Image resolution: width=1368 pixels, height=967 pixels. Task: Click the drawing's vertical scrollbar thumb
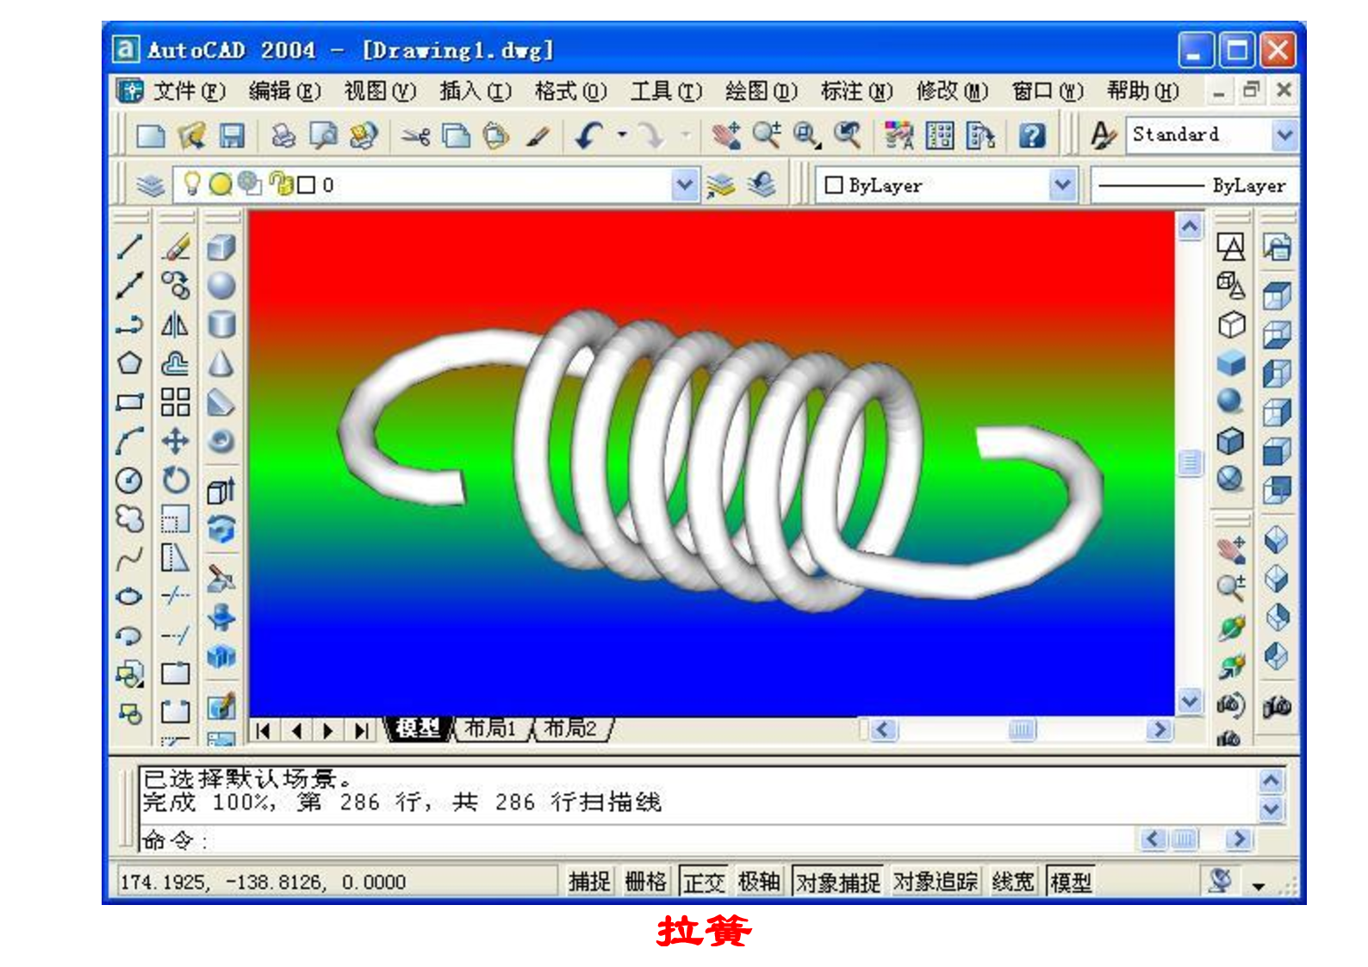(1191, 463)
